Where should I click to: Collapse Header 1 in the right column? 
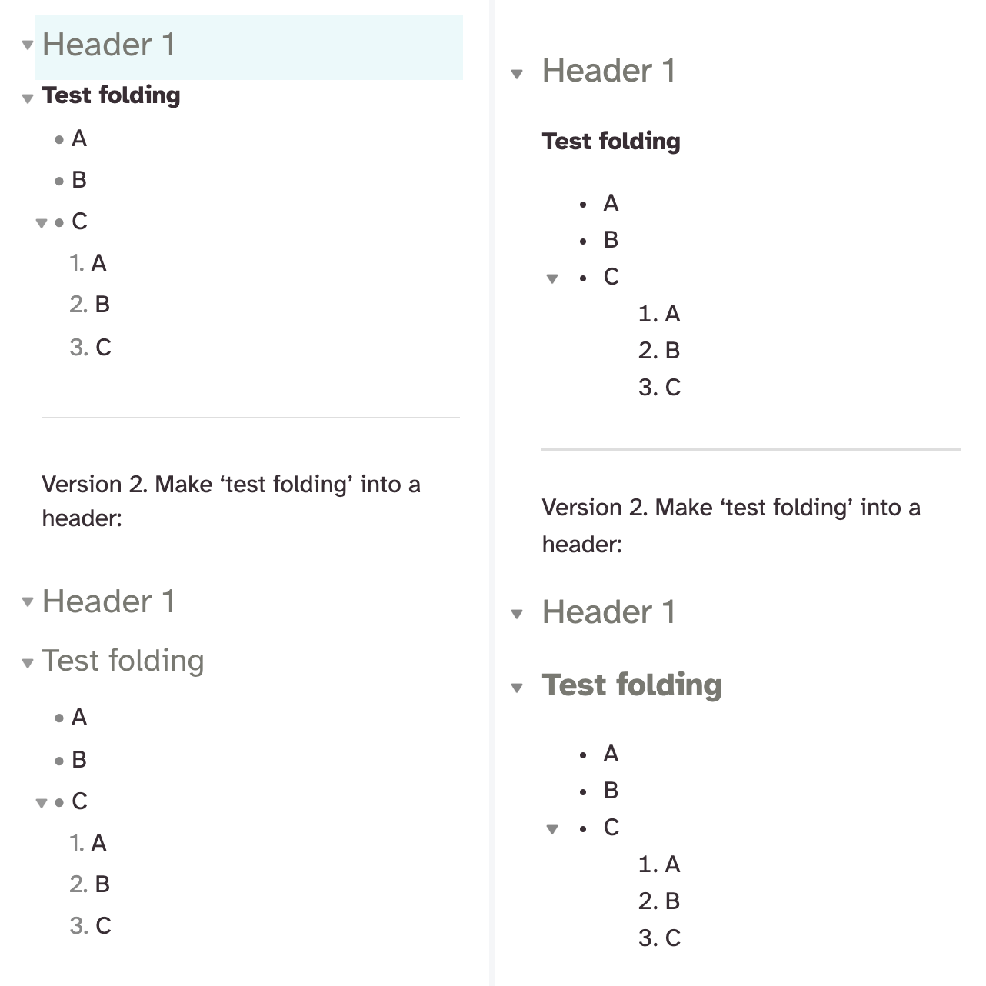518,73
